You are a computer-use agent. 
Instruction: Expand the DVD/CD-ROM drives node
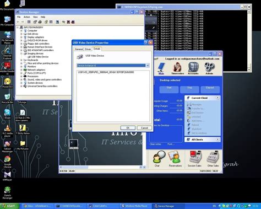pos(21,40)
